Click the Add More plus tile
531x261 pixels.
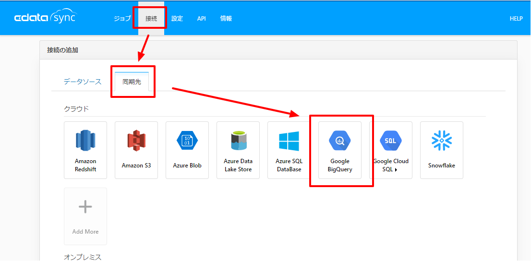tap(85, 216)
